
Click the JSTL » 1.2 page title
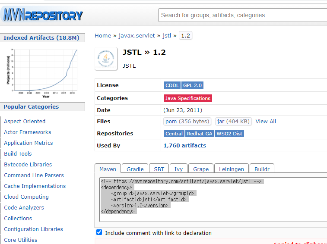click(144, 52)
